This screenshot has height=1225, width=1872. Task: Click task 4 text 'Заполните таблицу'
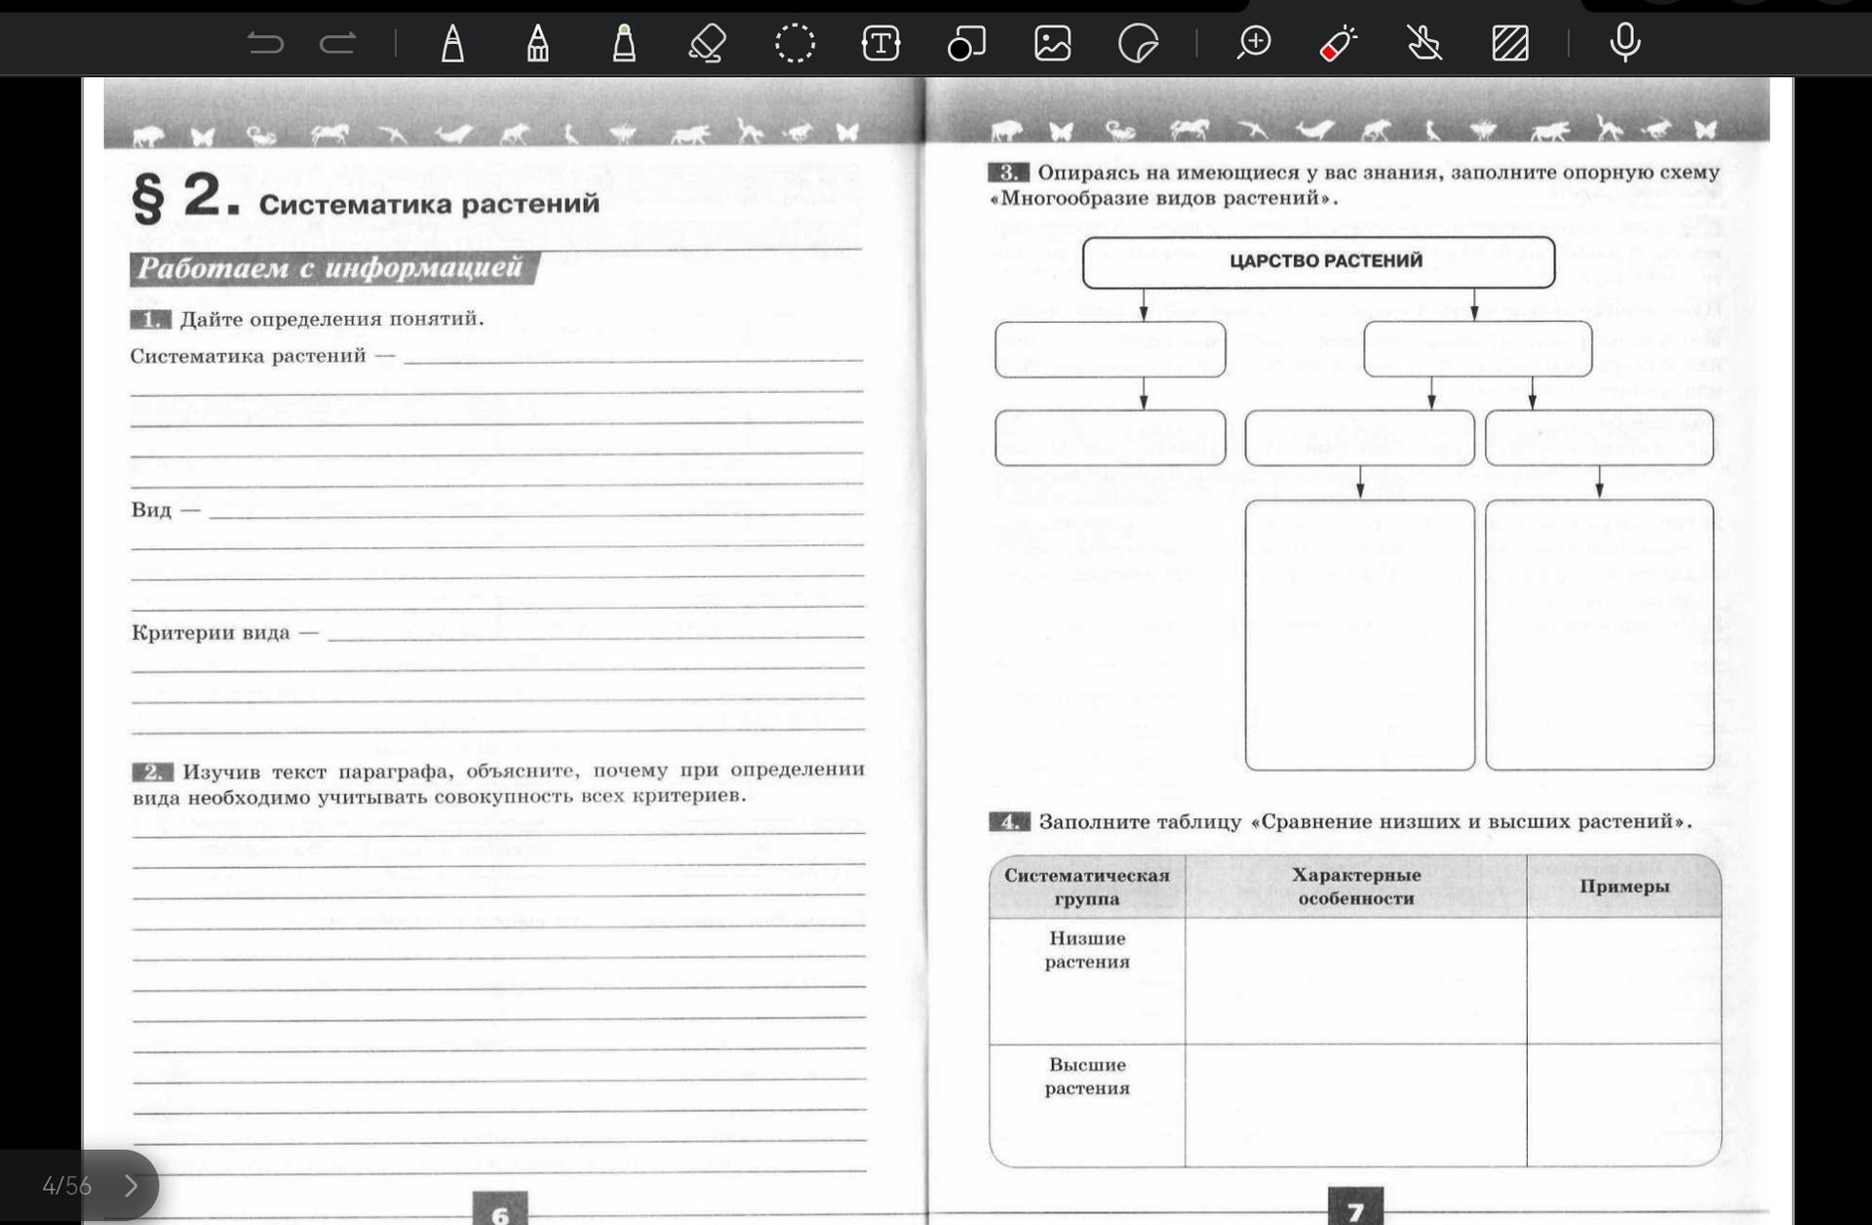click(1364, 822)
